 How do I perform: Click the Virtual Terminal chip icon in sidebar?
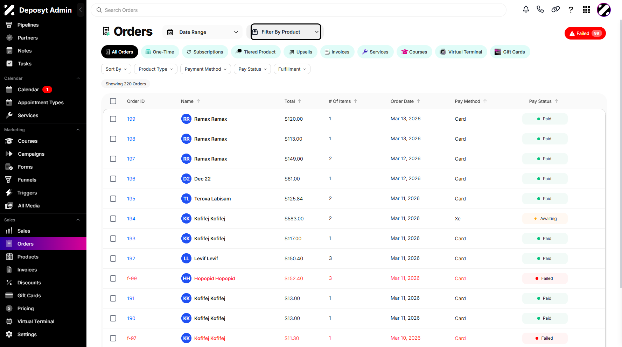click(x=9, y=321)
